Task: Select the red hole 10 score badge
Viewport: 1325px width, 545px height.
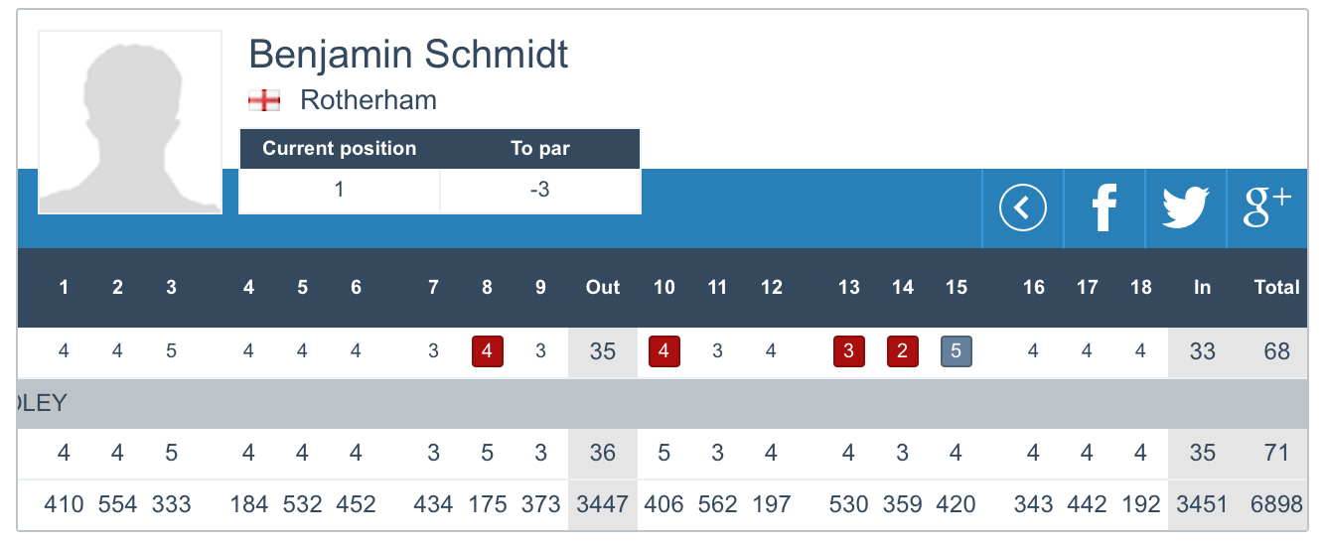Action: [x=663, y=352]
